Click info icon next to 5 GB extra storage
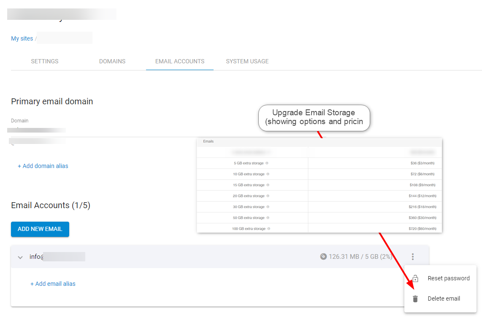Screen dimensions: 482x331 pos(267,163)
